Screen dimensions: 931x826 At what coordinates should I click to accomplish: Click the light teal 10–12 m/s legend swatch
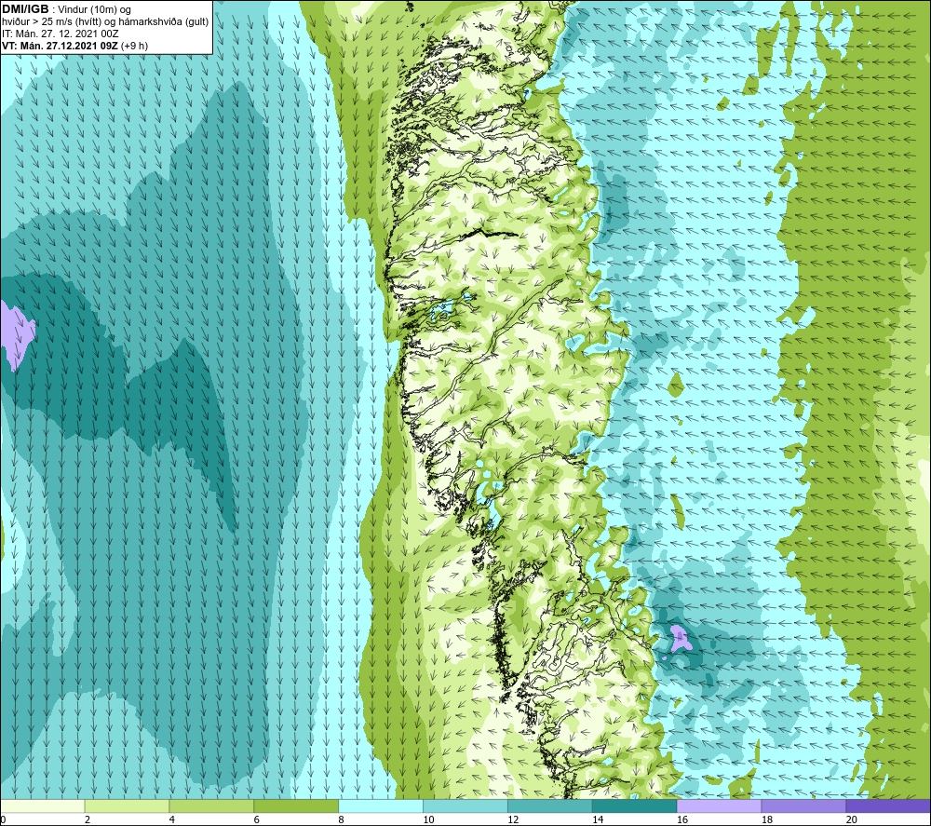click(x=465, y=806)
